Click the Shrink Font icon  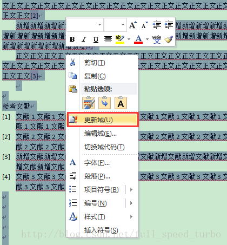144,25
